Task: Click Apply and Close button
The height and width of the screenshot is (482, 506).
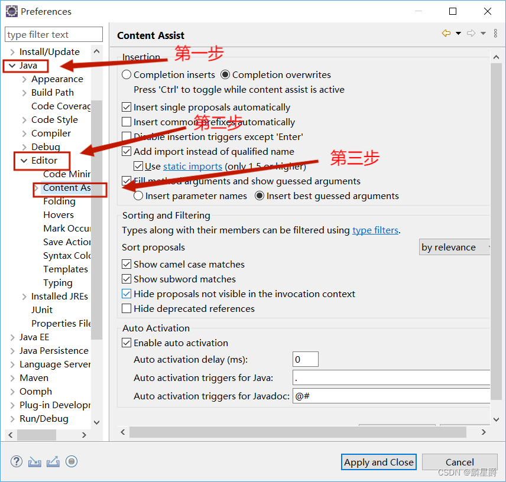Action: tap(378, 462)
